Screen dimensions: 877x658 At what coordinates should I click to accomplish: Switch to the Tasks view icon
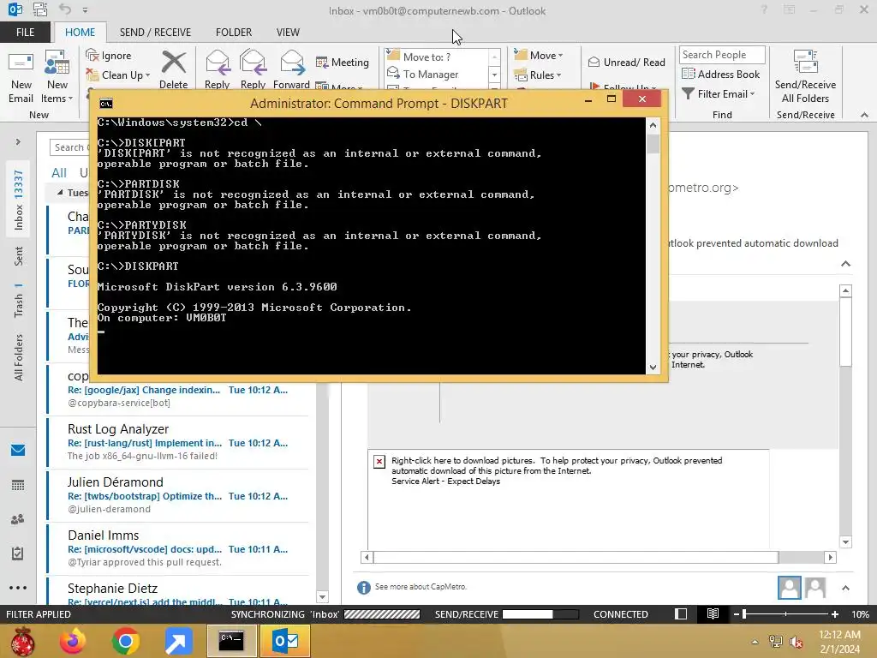(x=18, y=553)
